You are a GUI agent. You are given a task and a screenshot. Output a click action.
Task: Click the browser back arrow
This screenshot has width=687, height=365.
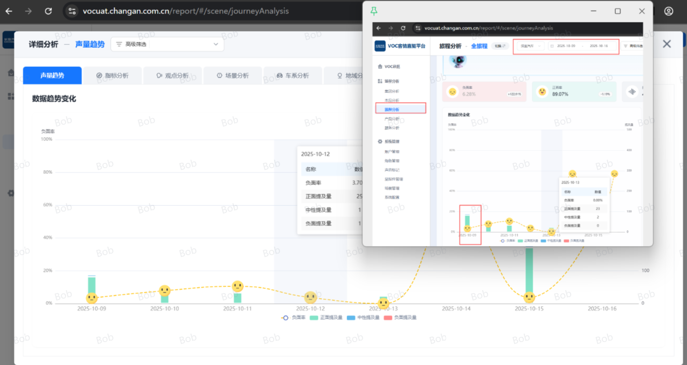(x=9, y=11)
